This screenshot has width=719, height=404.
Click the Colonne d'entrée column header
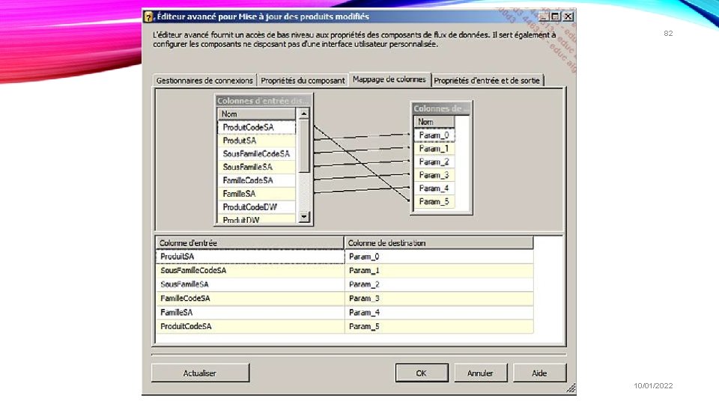tap(250, 242)
